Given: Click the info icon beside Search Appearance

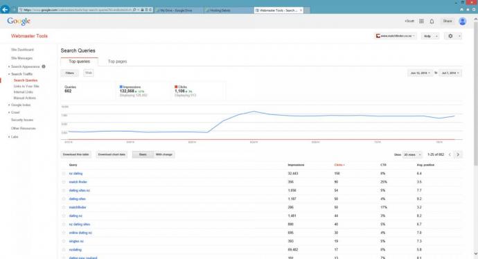Looking at the screenshot, I should pyautogui.click(x=44, y=66).
